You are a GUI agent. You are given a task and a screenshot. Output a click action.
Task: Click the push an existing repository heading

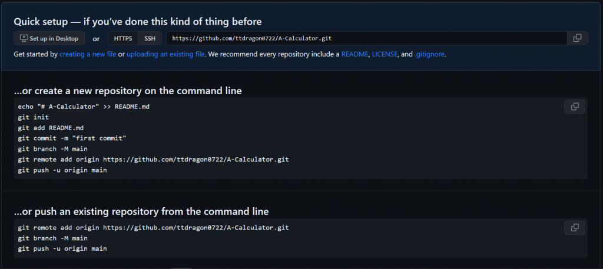point(141,212)
